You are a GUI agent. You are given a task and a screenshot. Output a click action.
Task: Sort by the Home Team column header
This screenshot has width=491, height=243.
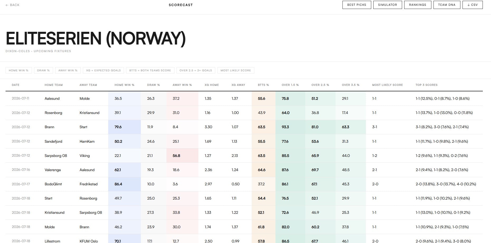[x=54, y=85]
